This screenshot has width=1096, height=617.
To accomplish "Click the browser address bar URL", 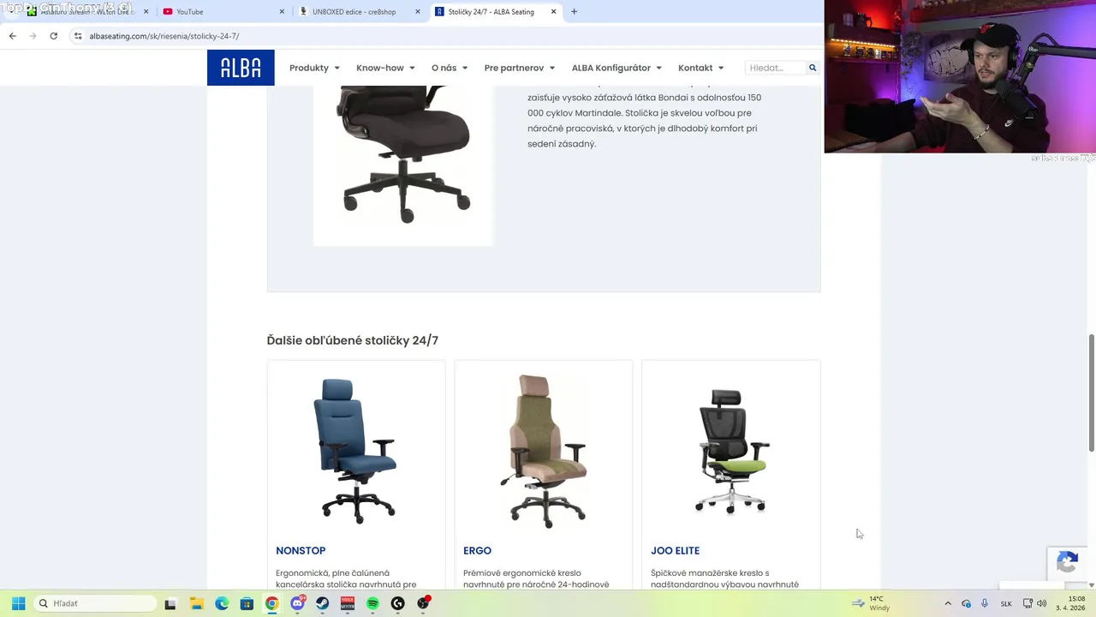I will tap(164, 36).
